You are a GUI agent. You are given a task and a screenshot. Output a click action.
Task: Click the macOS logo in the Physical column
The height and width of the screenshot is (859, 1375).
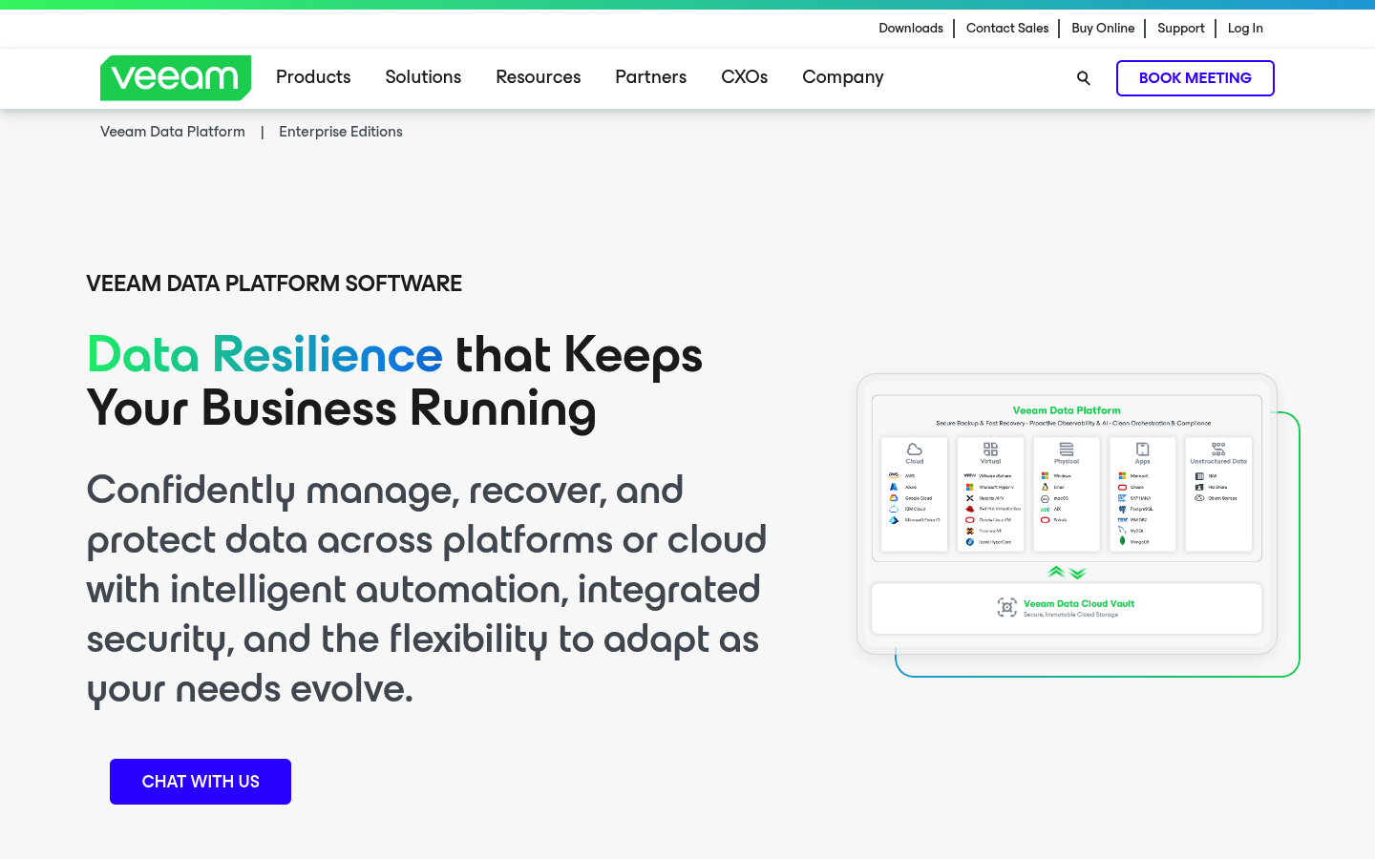click(1045, 498)
